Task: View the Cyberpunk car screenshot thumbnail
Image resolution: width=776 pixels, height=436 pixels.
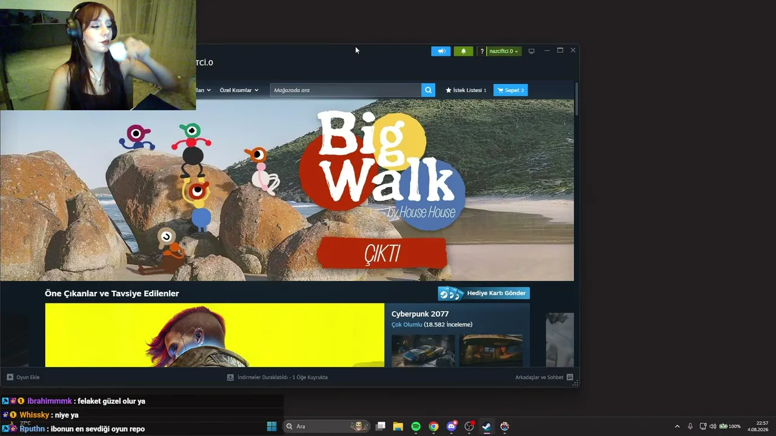Action: [423, 351]
